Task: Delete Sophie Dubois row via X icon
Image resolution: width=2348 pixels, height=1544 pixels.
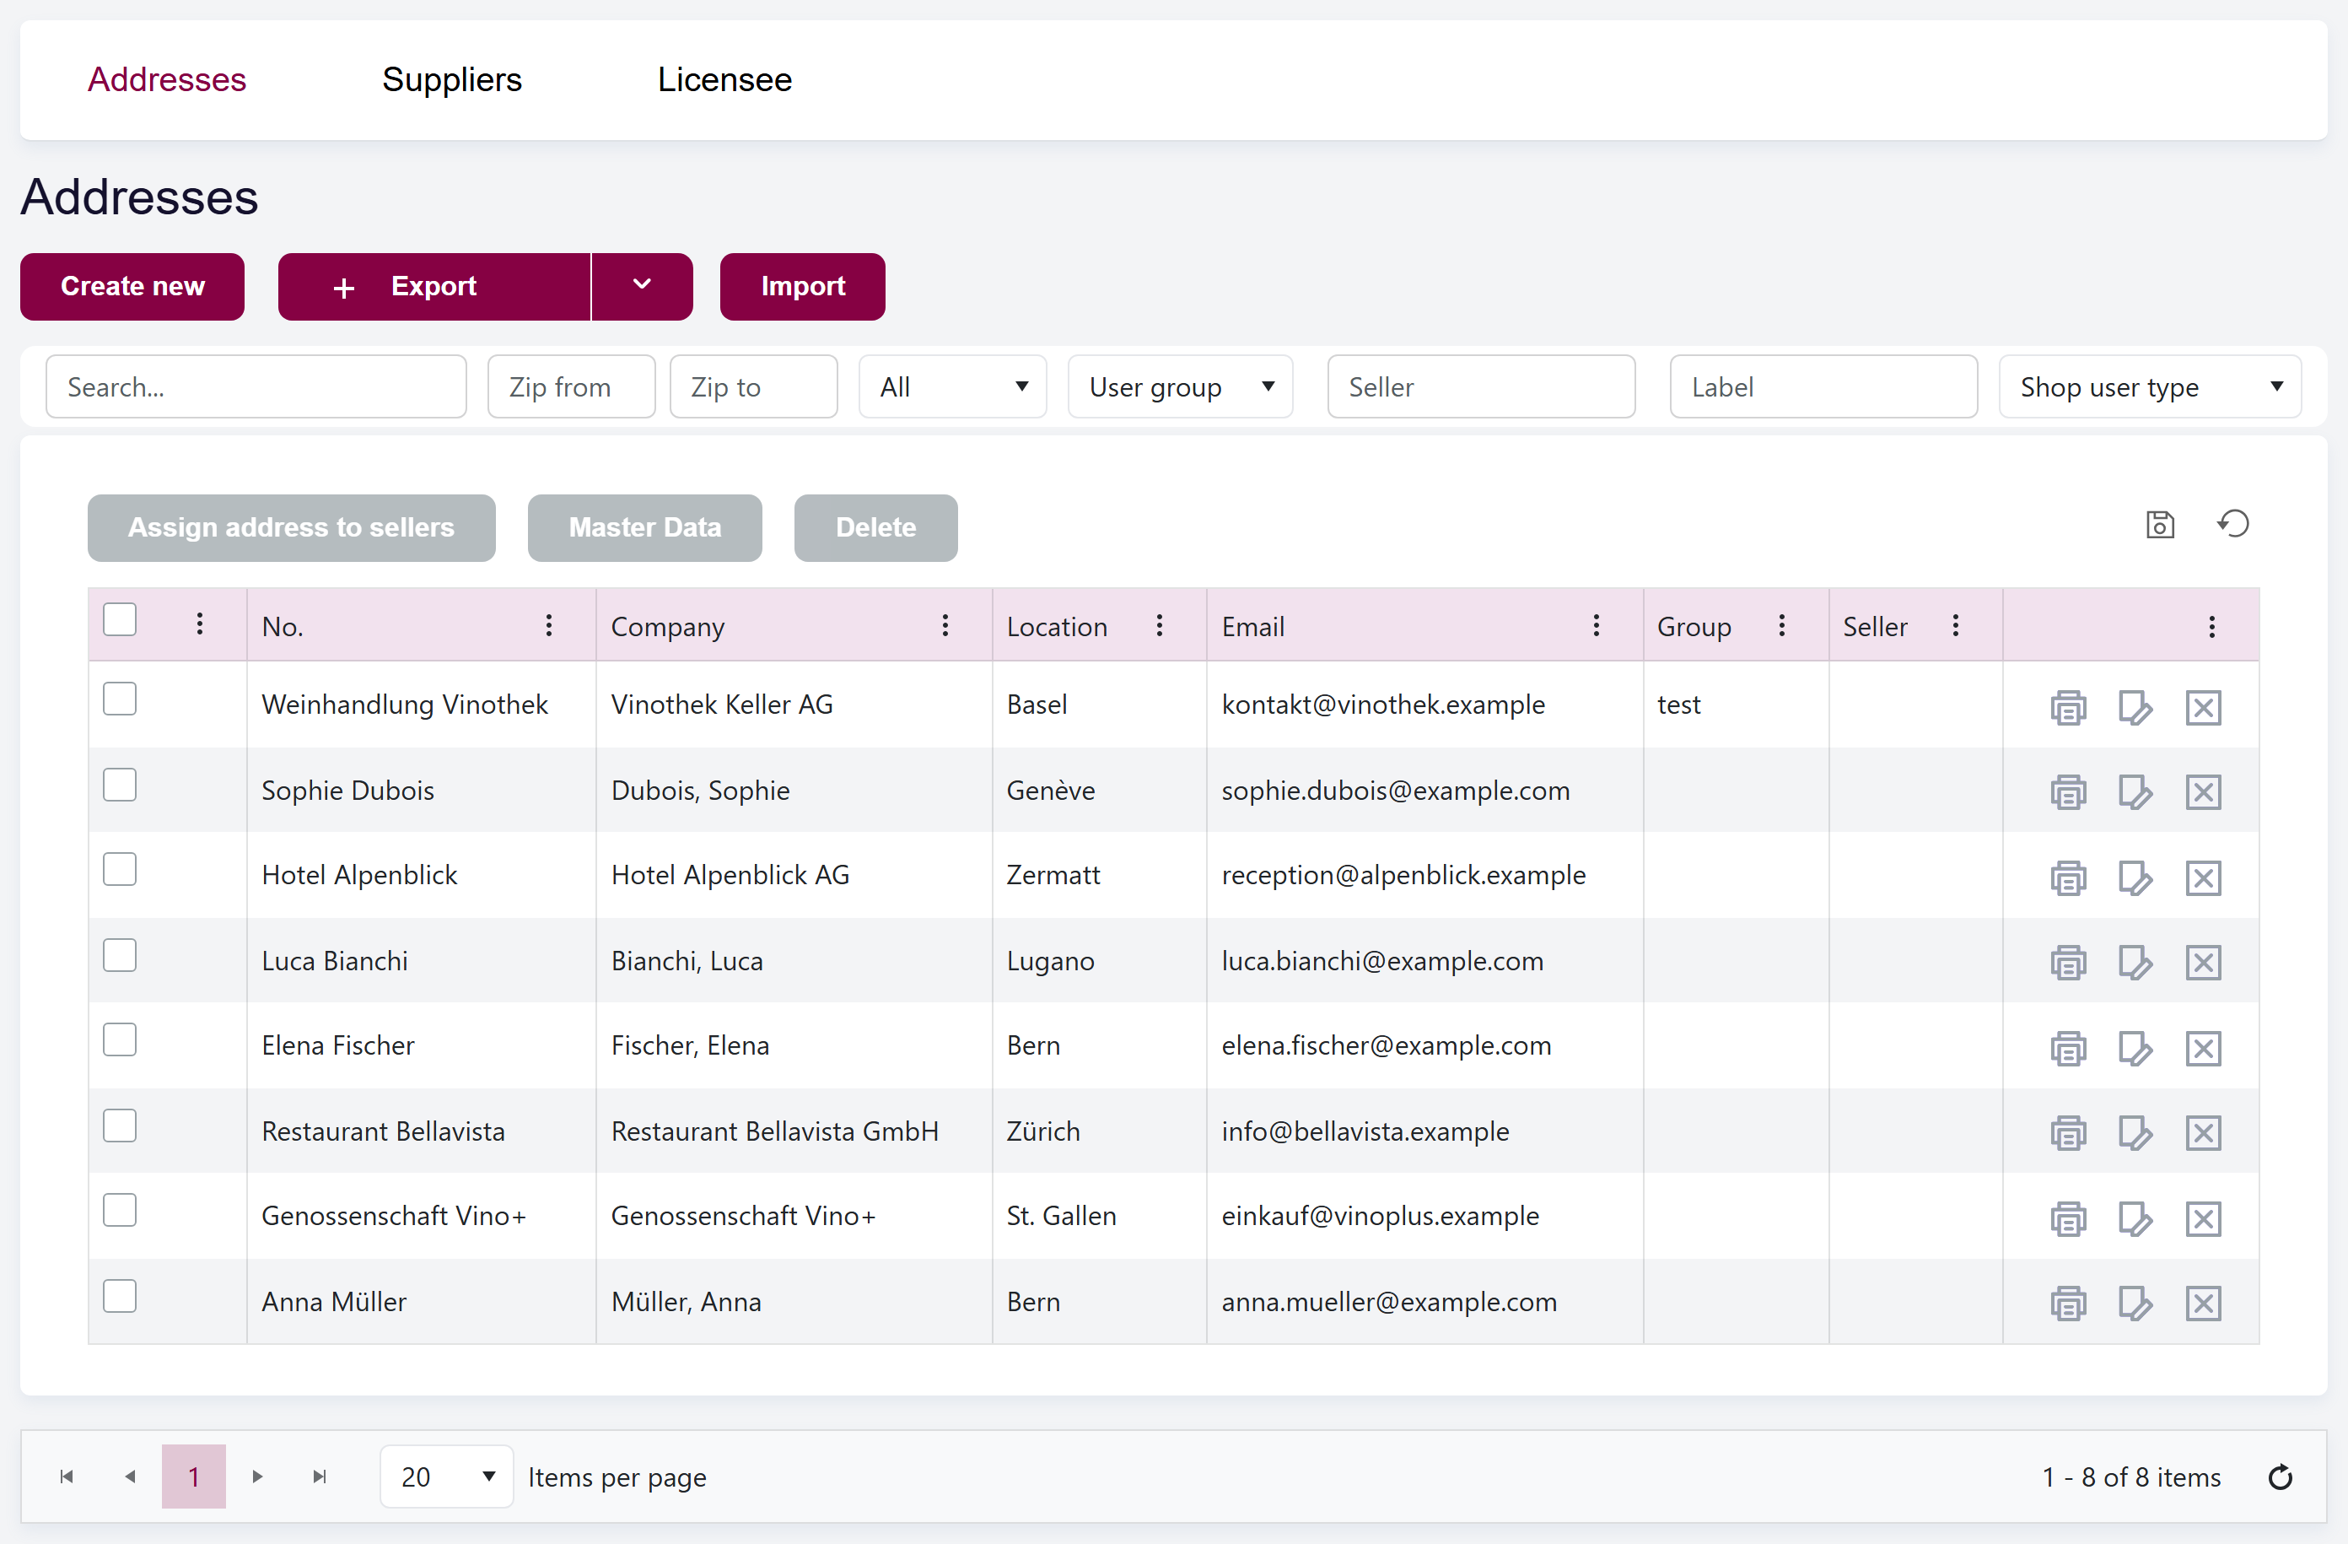Action: 2203,791
